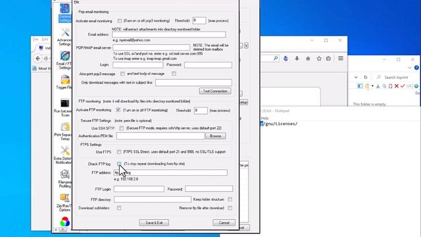Go to the browser home page icon
The image size is (421, 237).
click(308, 59)
